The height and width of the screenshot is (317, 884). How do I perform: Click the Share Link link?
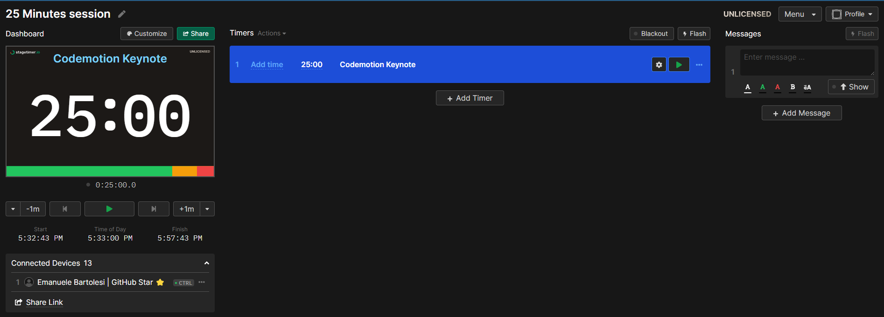click(x=44, y=302)
